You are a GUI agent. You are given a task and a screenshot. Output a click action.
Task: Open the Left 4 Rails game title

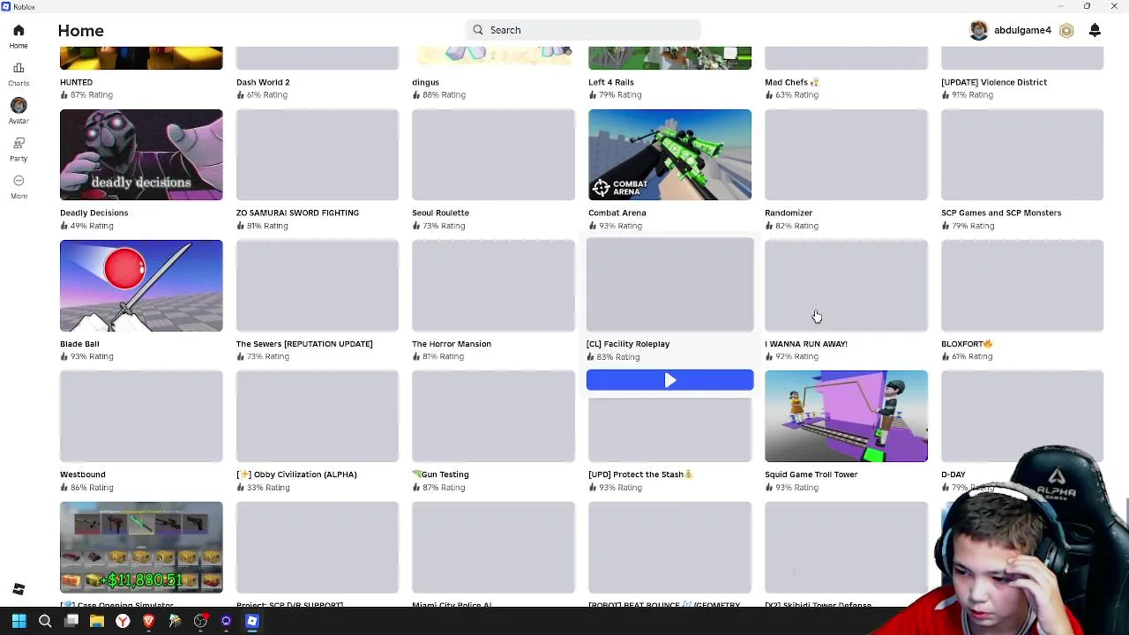click(x=611, y=82)
